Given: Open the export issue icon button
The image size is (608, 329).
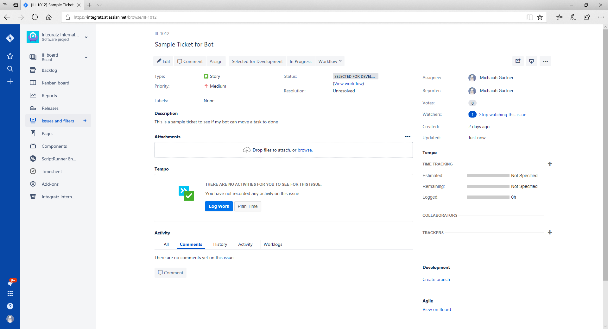Looking at the screenshot, I should coord(531,61).
